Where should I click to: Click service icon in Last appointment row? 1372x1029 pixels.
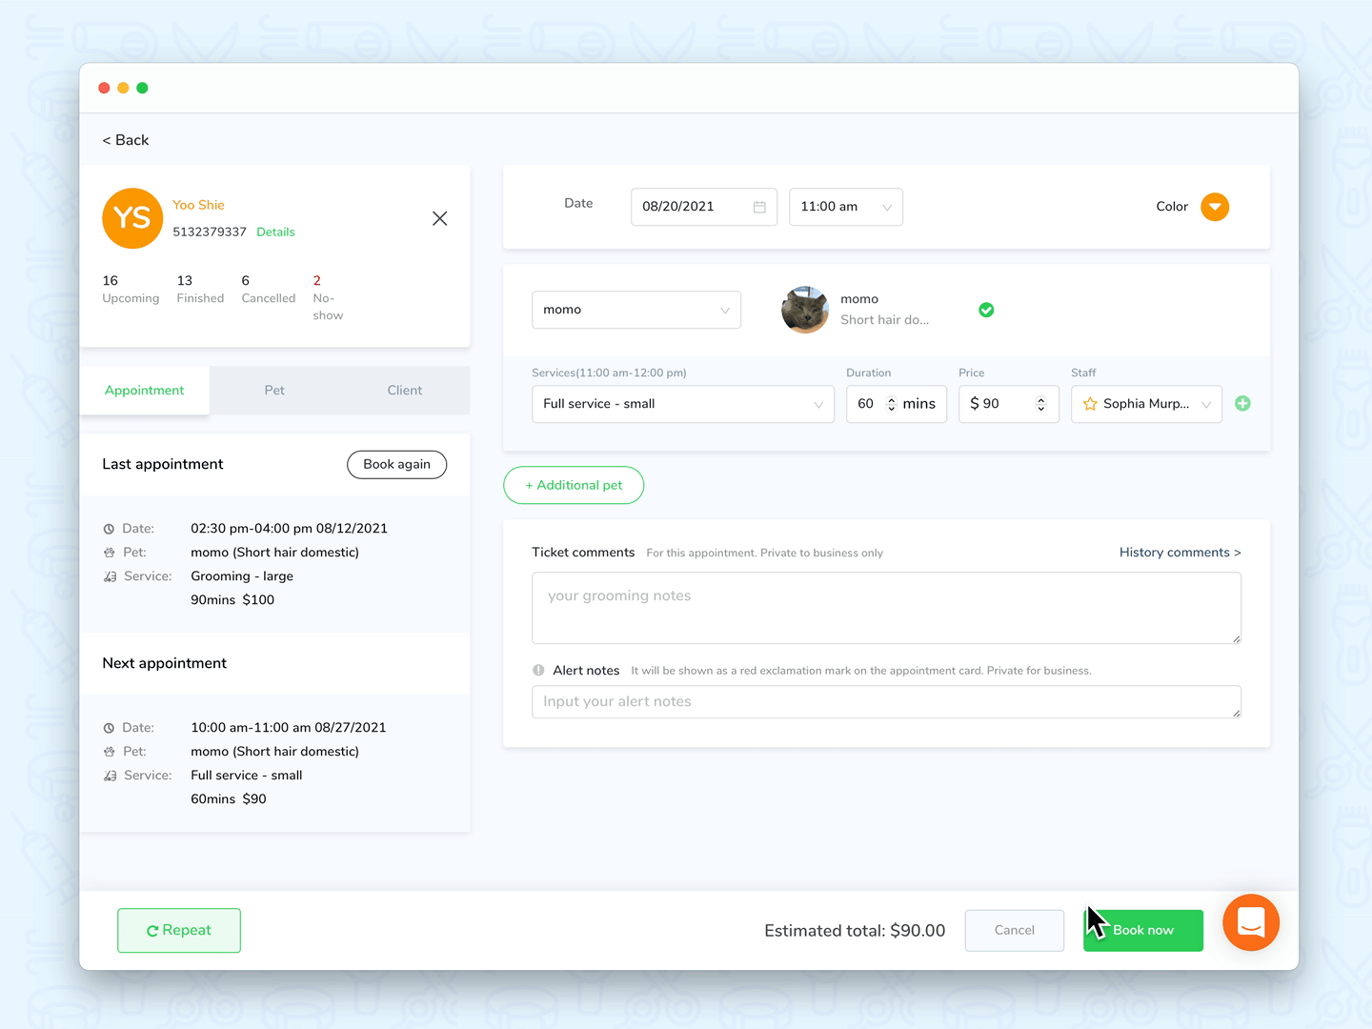click(110, 576)
